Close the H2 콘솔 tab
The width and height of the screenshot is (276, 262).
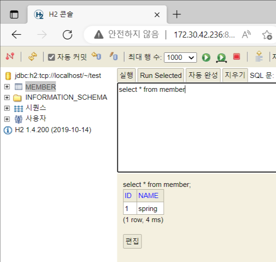(157, 15)
